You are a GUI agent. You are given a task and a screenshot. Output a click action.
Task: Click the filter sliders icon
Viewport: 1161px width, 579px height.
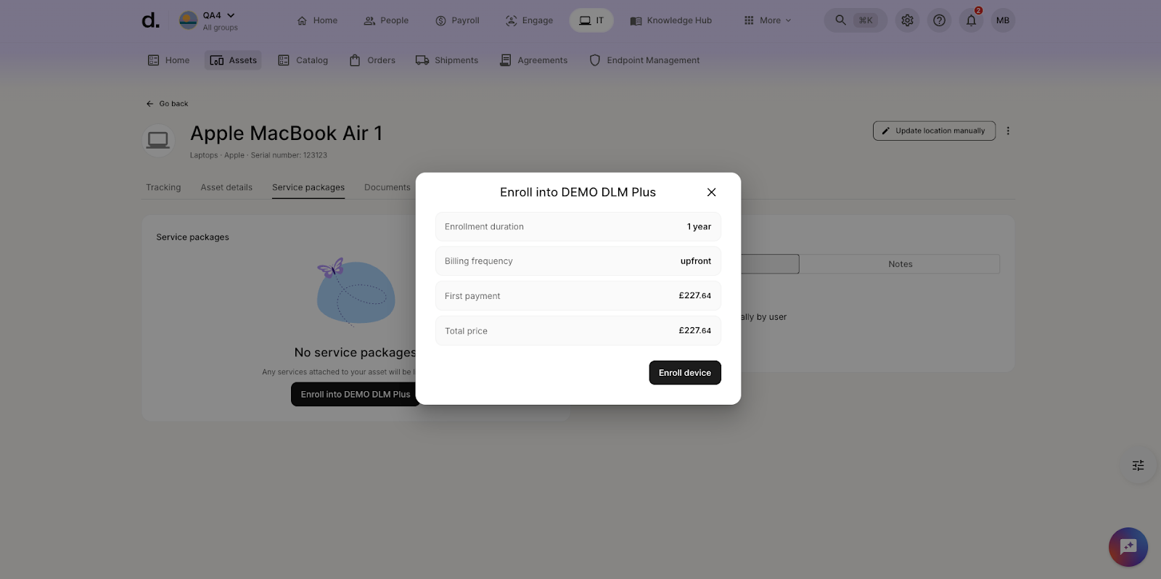point(1138,466)
